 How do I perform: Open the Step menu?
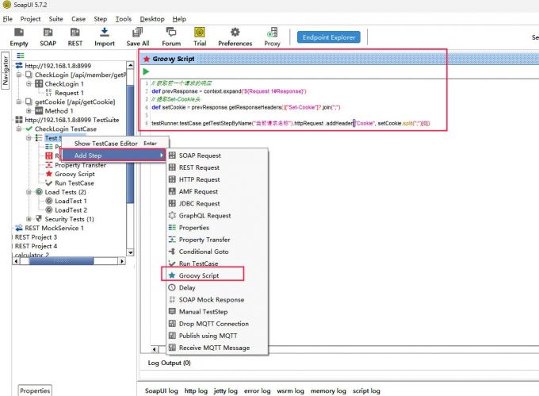101,19
